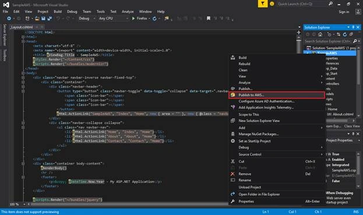Open the Solution Explorer search options dropdown

coord(359,41)
